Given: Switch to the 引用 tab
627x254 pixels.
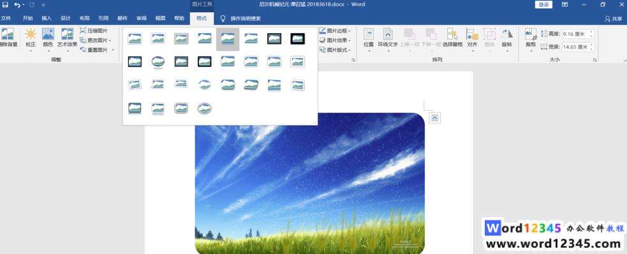Looking at the screenshot, I should [x=103, y=18].
